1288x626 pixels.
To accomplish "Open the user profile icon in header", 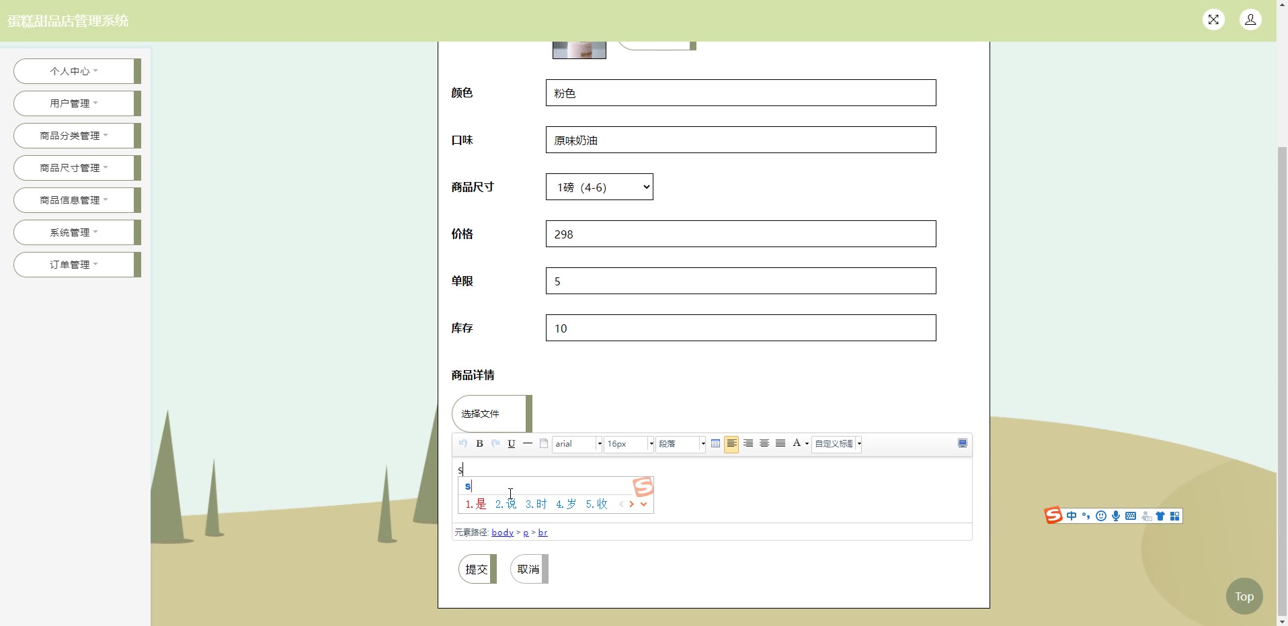I will 1250,19.
